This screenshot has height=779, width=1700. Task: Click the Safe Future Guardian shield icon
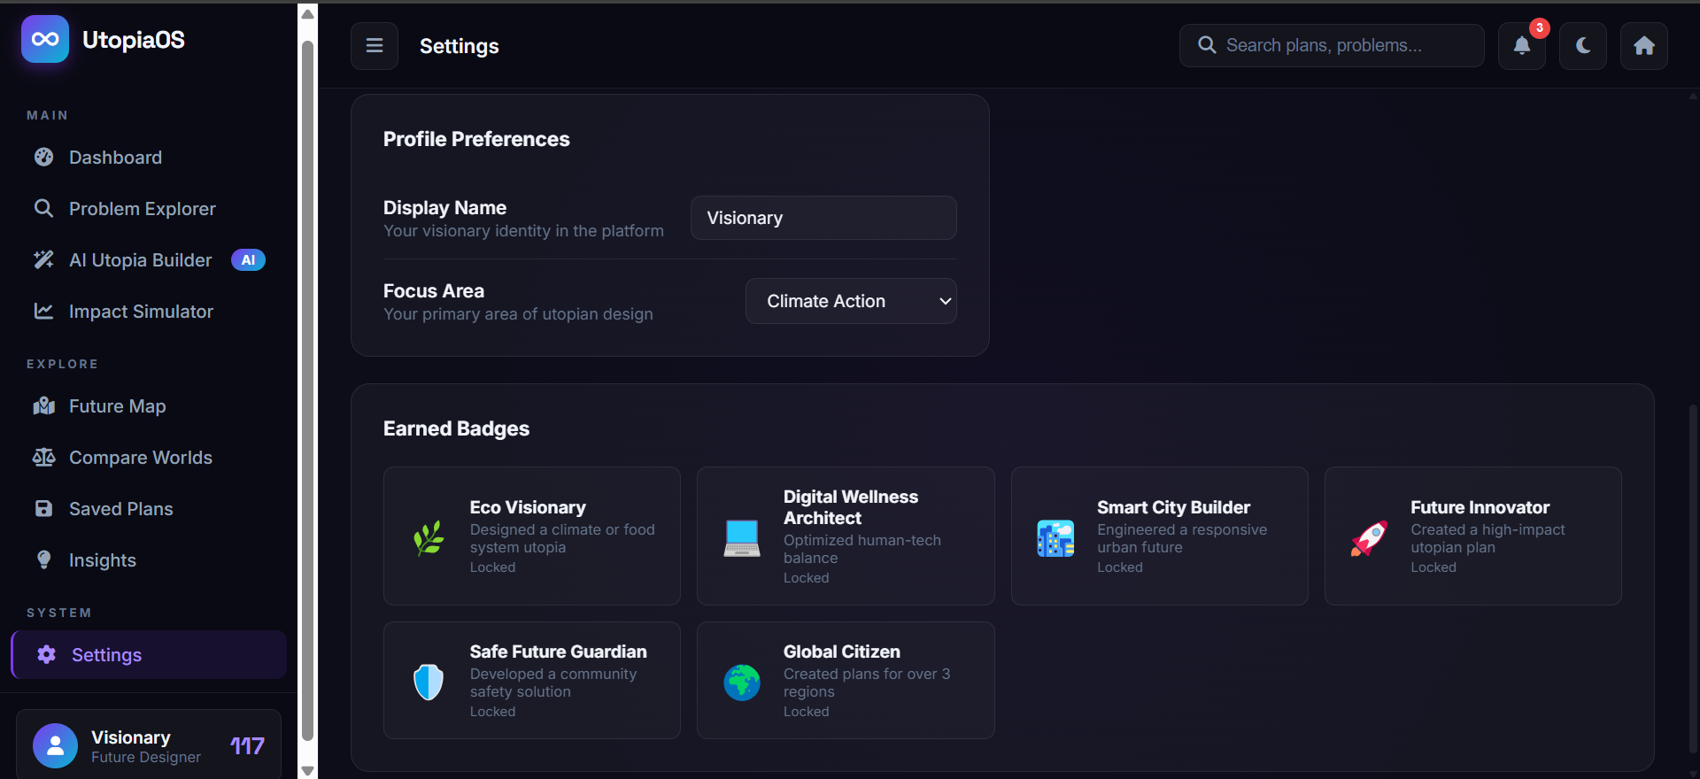click(x=429, y=682)
